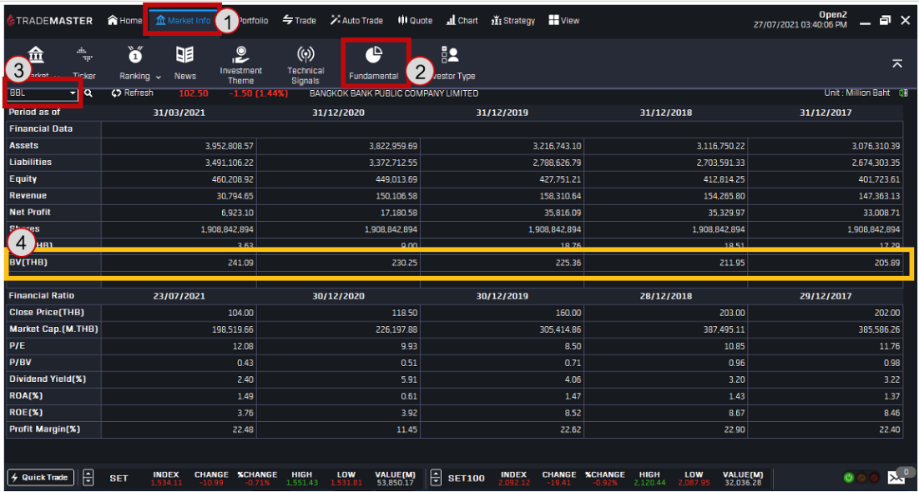Switch index using stepper beside SET100

[436, 478]
